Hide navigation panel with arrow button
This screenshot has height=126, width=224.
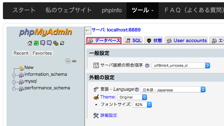[88, 30]
